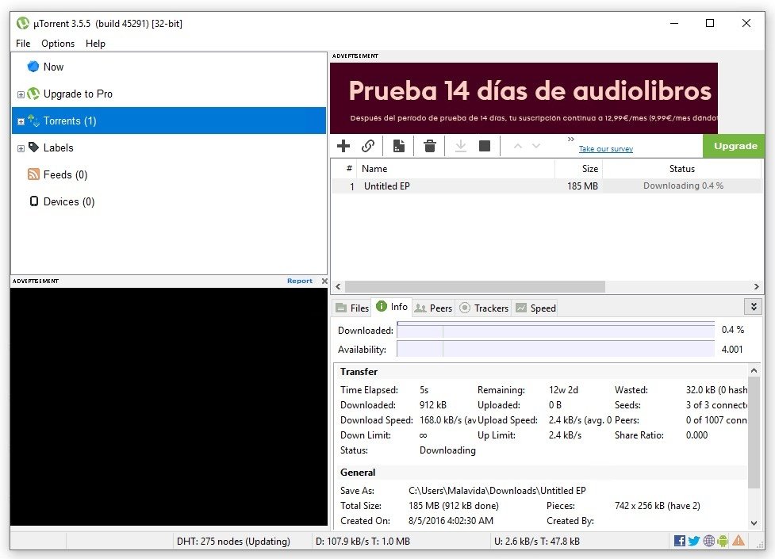775x559 pixels.
Task: Click the green Upgrade button
Action: coord(734,146)
